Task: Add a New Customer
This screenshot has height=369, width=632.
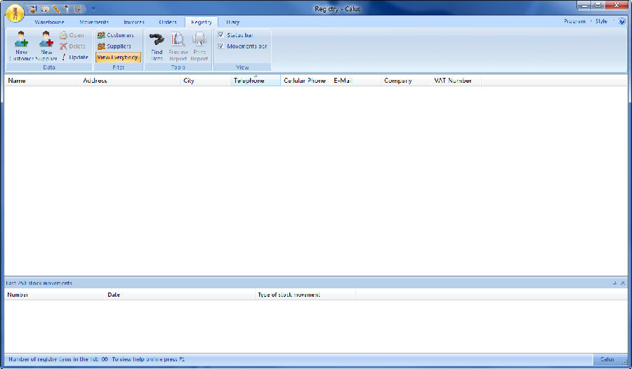Action: click(x=21, y=46)
